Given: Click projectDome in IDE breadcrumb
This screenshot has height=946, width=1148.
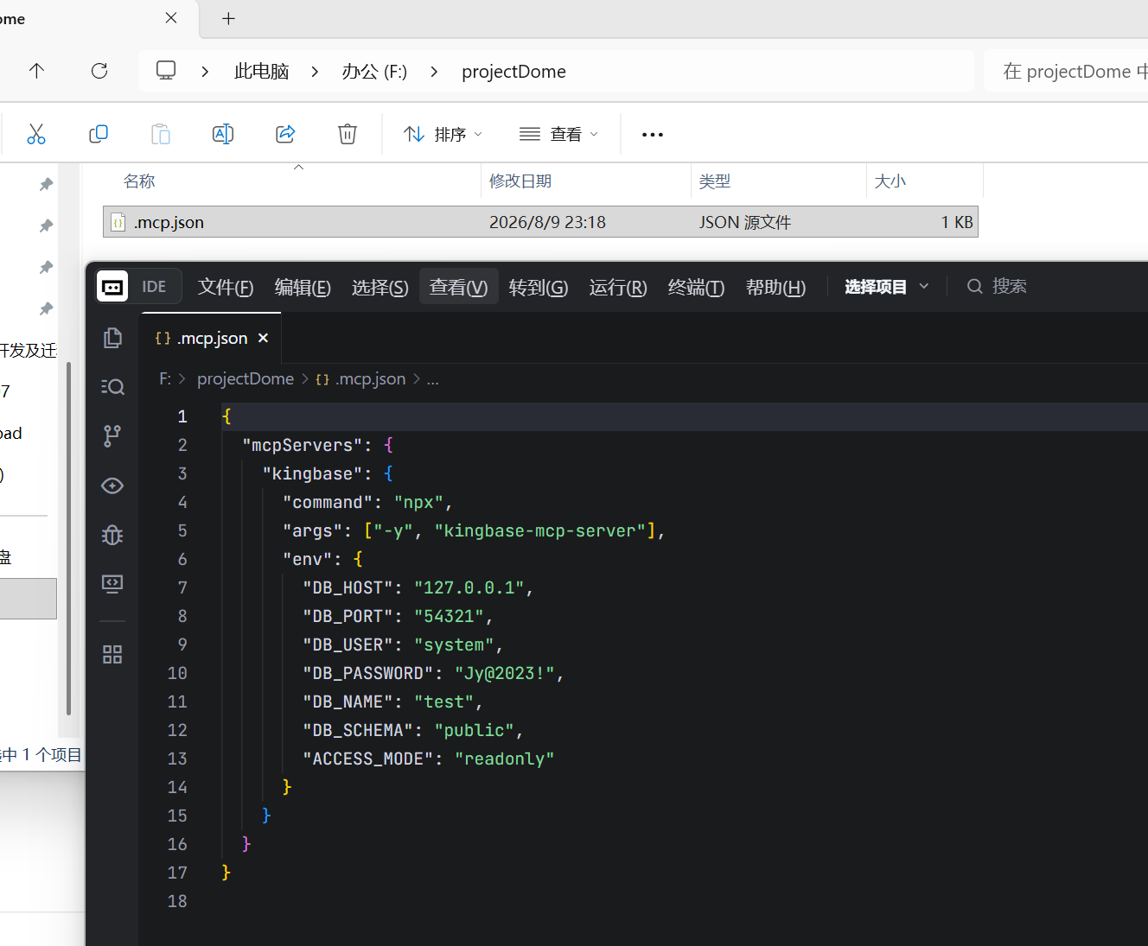Looking at the screenshot, I should click(246, 379).
